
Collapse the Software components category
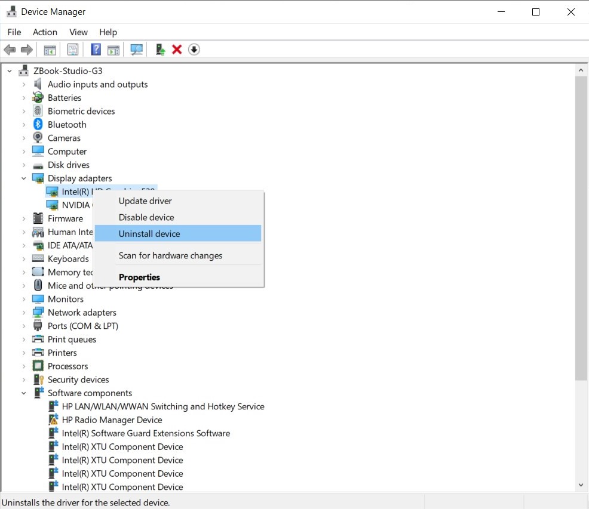pyautogui.click(x=24, y=393)
